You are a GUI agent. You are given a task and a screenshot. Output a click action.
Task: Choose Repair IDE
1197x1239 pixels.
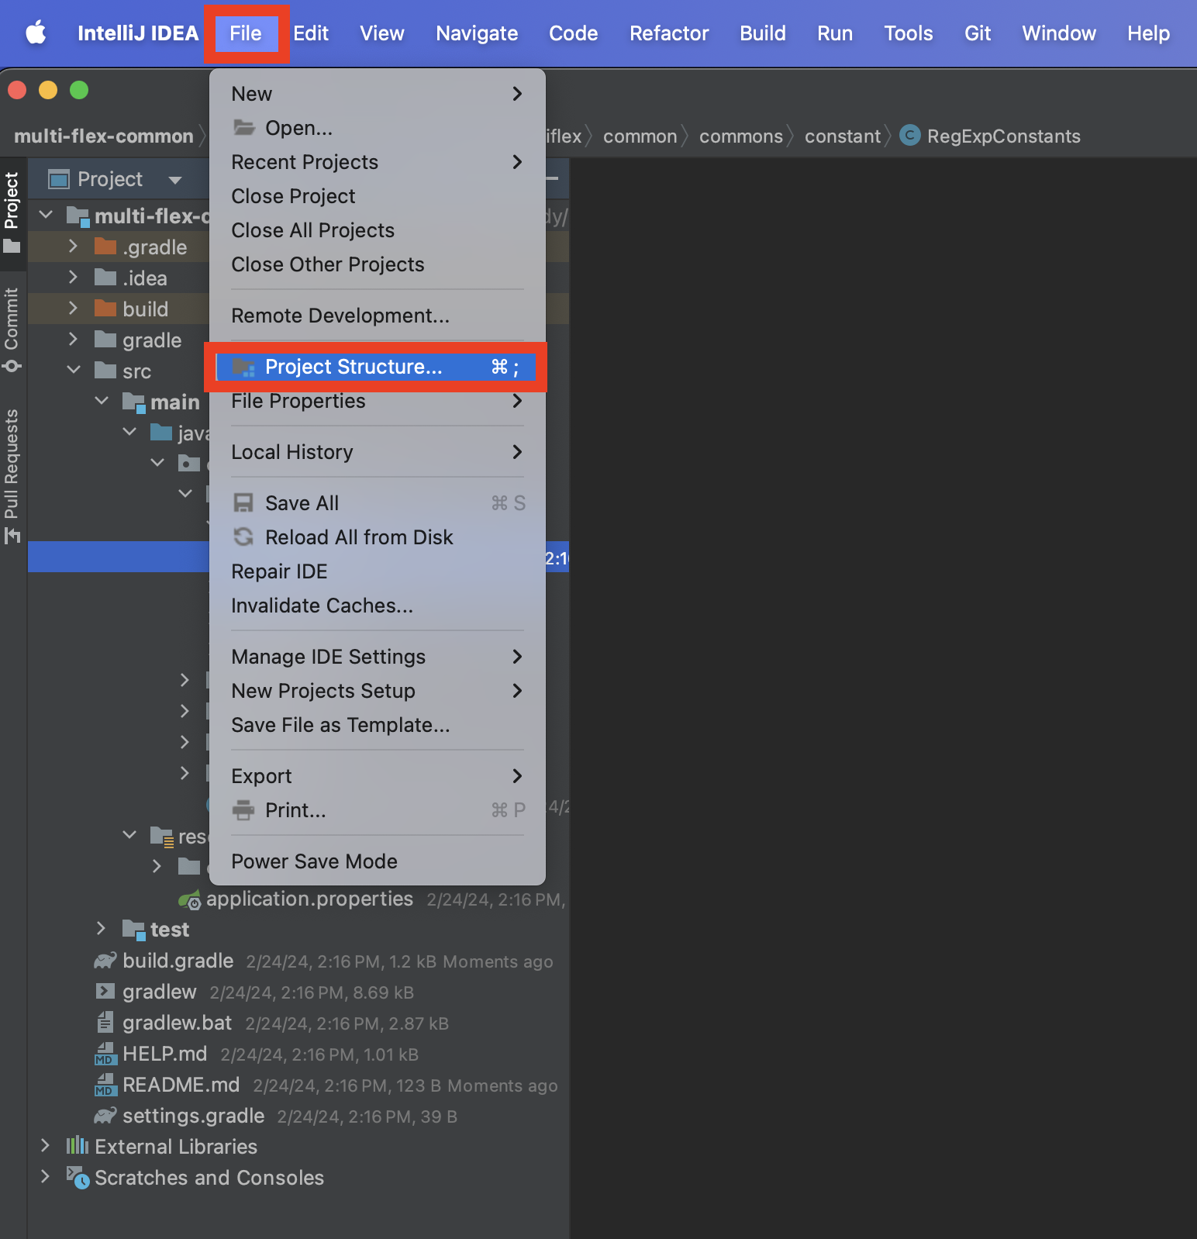[x=377, y=571]
